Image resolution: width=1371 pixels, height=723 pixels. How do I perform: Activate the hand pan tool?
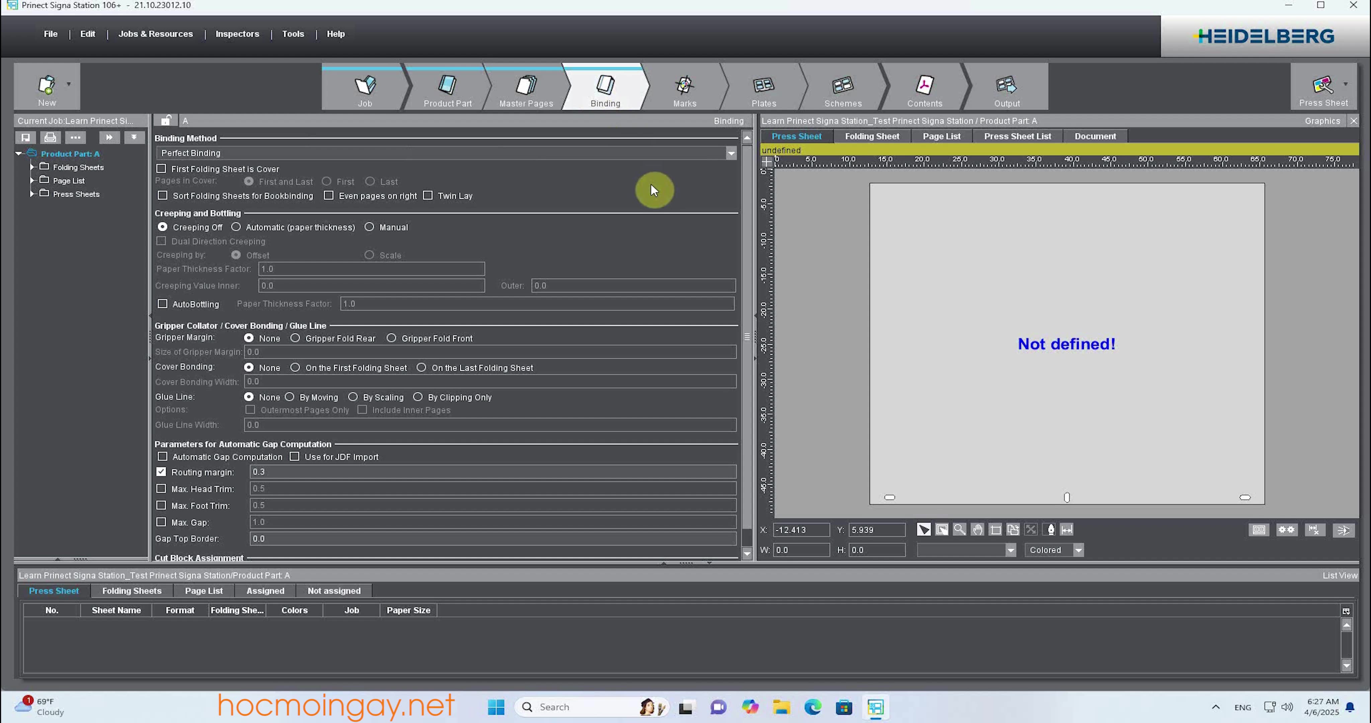click(x=977, y=529)
